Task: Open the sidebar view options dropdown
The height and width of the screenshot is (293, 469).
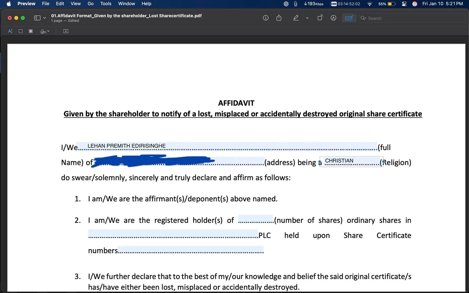Action: point(44,18)
